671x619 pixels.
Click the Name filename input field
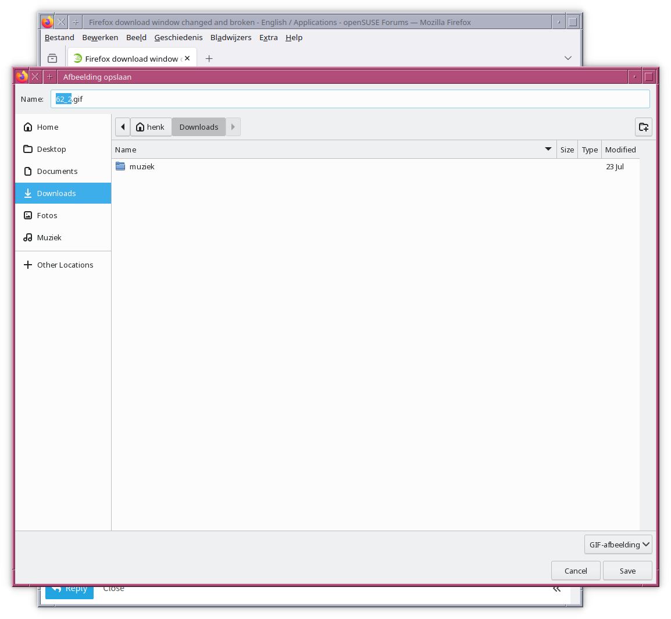[x=350, y=99]
